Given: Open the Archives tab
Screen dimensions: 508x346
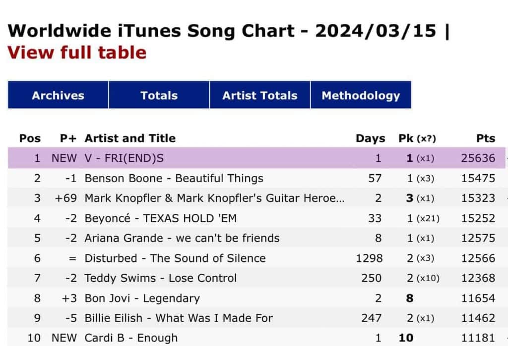Looking at the screenshot, I should pyautogui.click(x=58, y=96).
